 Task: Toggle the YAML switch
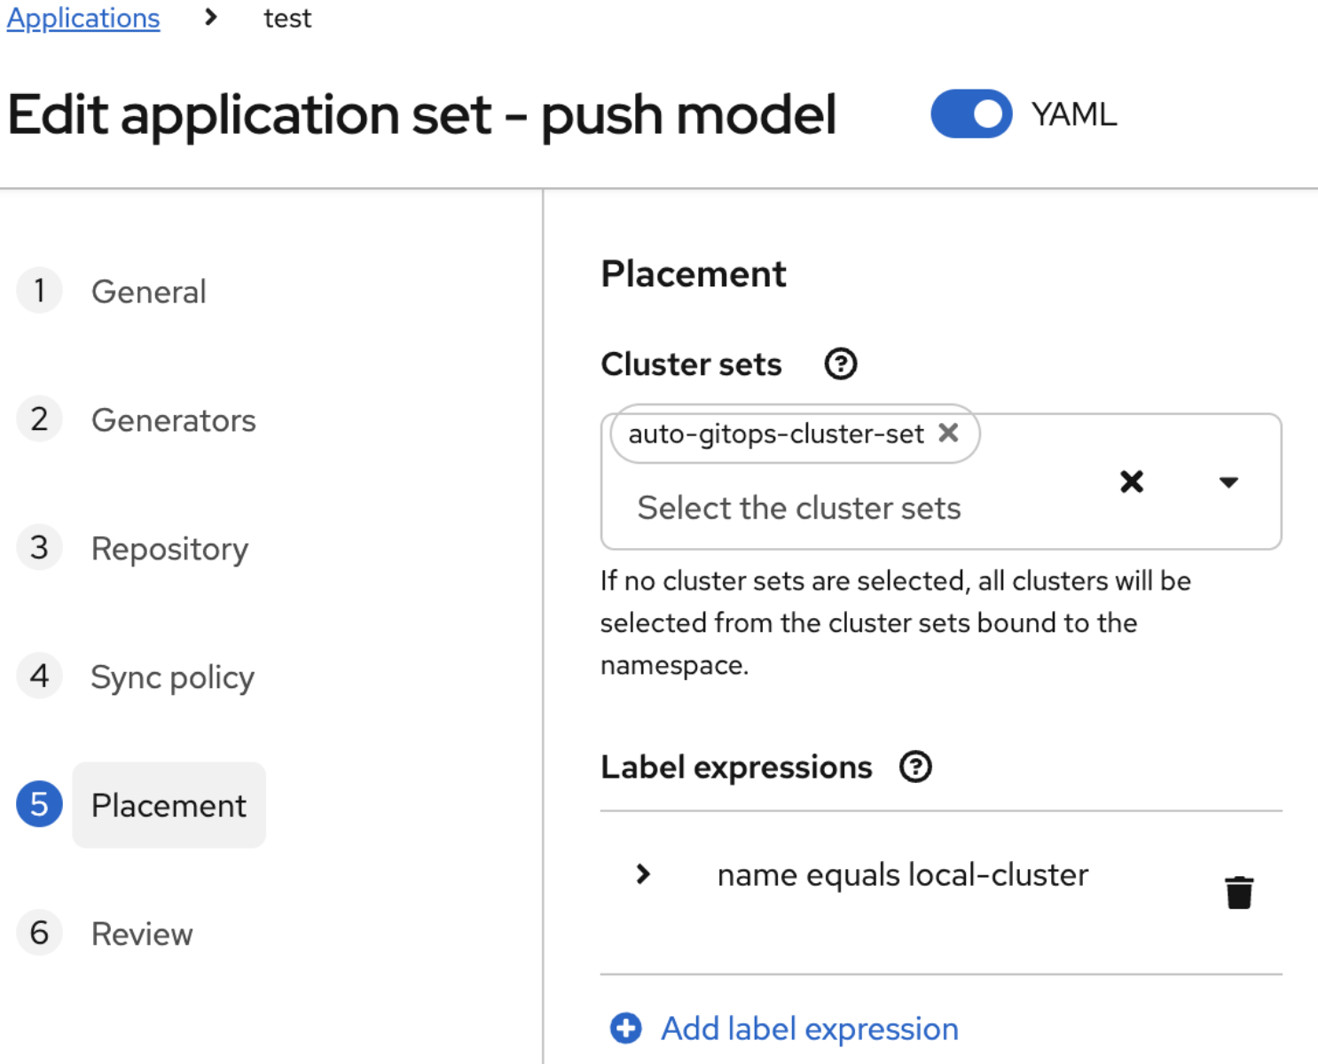tap(971, 114)
